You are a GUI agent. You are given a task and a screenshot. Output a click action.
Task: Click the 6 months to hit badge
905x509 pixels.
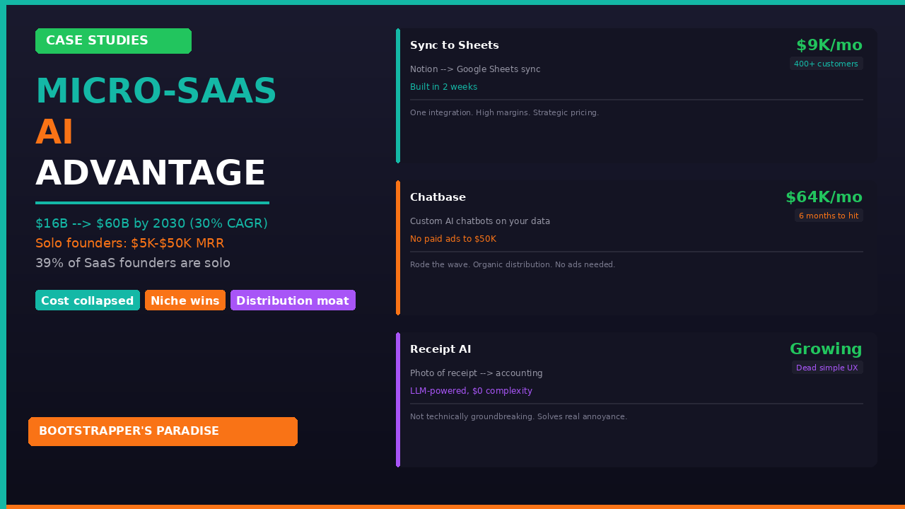click(829, 216)
